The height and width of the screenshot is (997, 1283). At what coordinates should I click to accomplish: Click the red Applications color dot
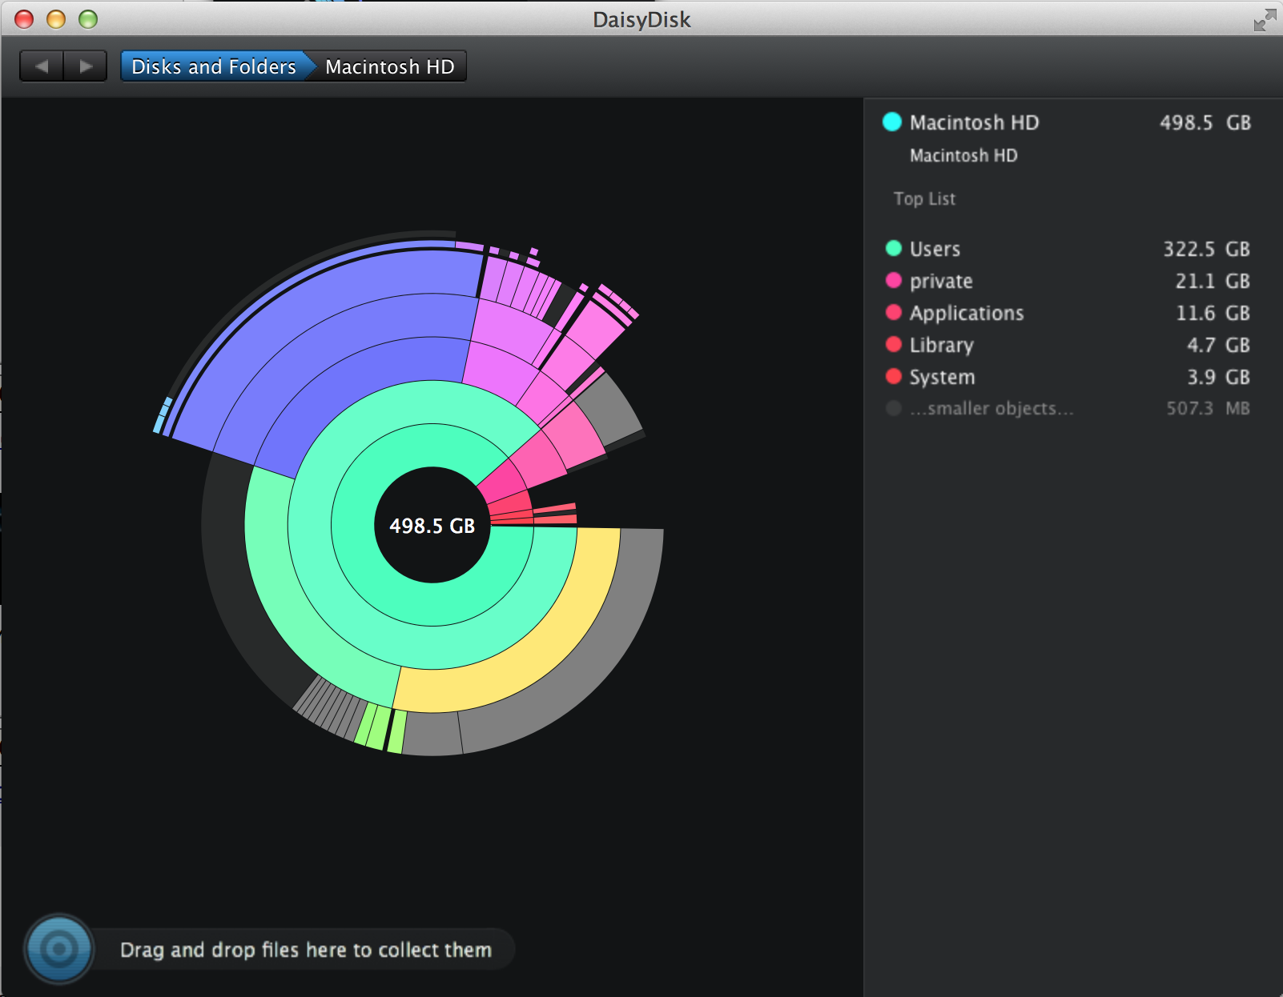pyautogui.click(x=894, y=312)
